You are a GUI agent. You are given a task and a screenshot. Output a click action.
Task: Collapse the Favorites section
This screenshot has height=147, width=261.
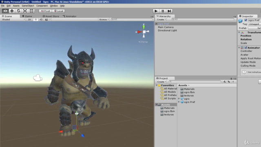pyautogui.click(x=157, y=85)
